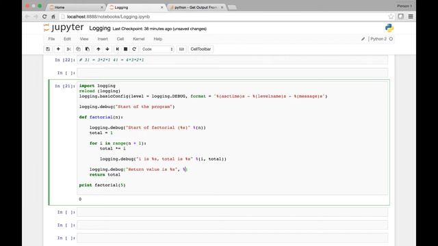Viewport: 438px width, 246px height.
Task: Select the second empty cell below the output
Action: pyautogui.click(x=233, y=225)
